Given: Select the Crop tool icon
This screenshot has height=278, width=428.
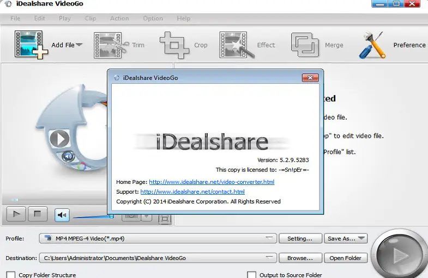Looking at the screenshot, I should [x=174, y=45].
